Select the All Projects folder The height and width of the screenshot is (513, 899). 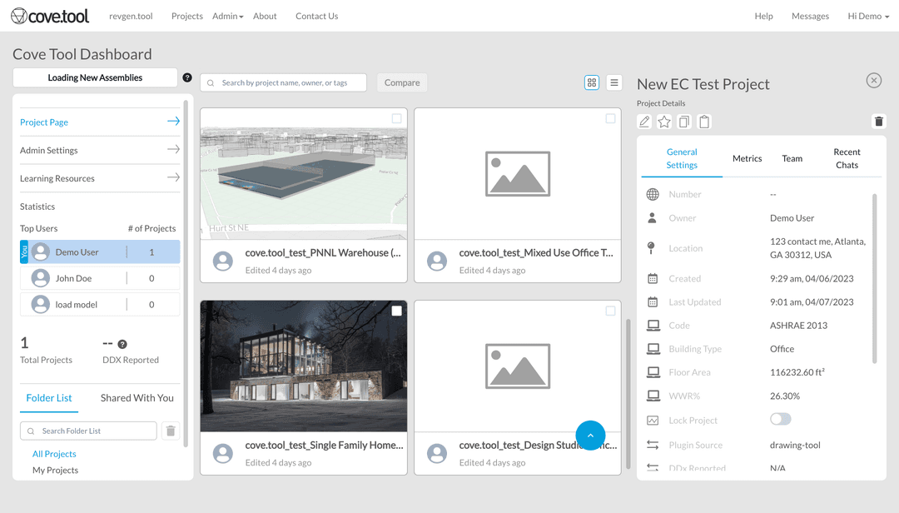point(54,454)
